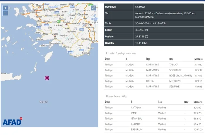Click the Tarih date and time value

150,23
